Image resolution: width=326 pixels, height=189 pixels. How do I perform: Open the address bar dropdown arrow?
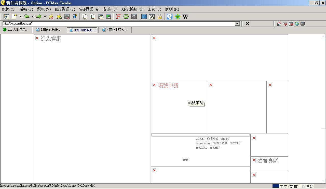click(x=237, y=24)
